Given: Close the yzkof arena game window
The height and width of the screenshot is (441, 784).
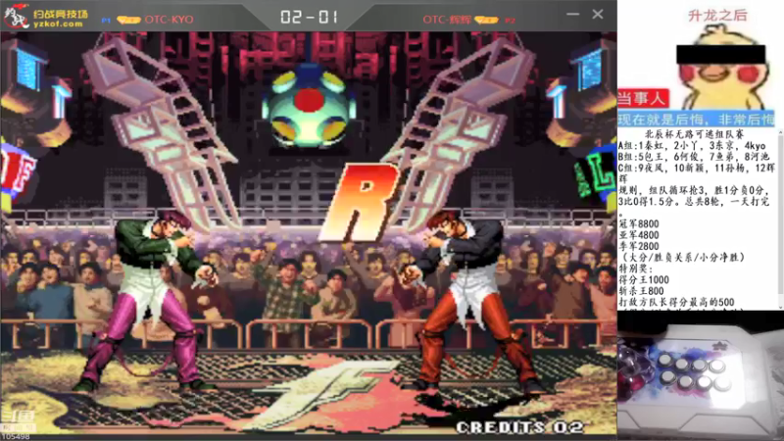Looking at the screenshot, I should tap(598, 14).
